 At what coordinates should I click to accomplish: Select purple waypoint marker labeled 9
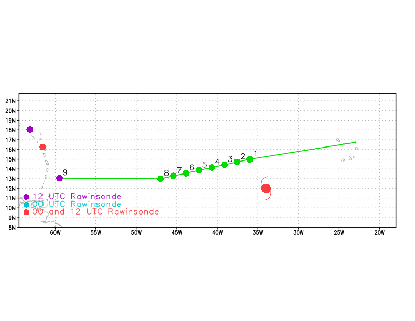click(x=59, y=178)
